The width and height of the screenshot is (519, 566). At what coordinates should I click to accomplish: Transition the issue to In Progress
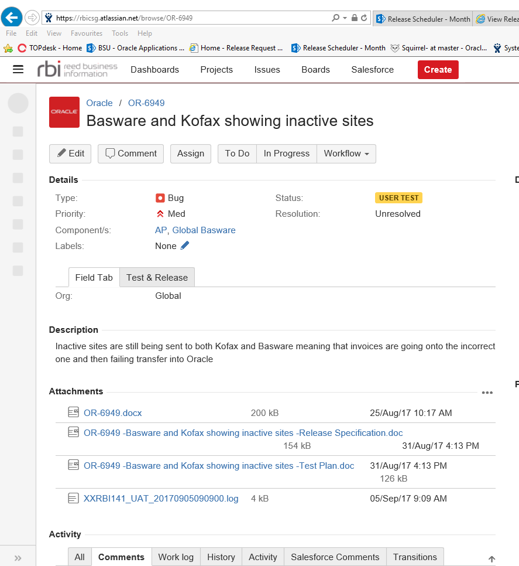287,154
